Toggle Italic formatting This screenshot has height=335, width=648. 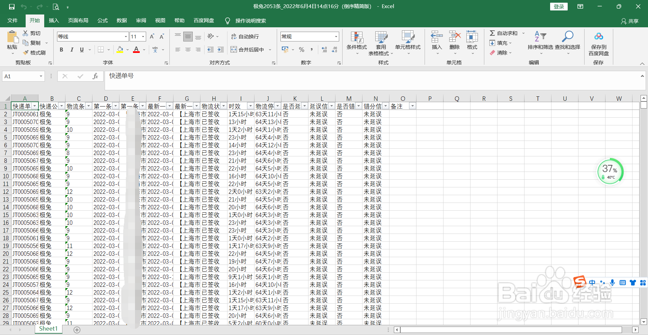tap(72, 50)
